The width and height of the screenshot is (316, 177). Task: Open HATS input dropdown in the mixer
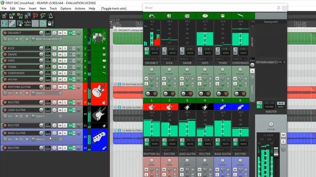point(205,59)
